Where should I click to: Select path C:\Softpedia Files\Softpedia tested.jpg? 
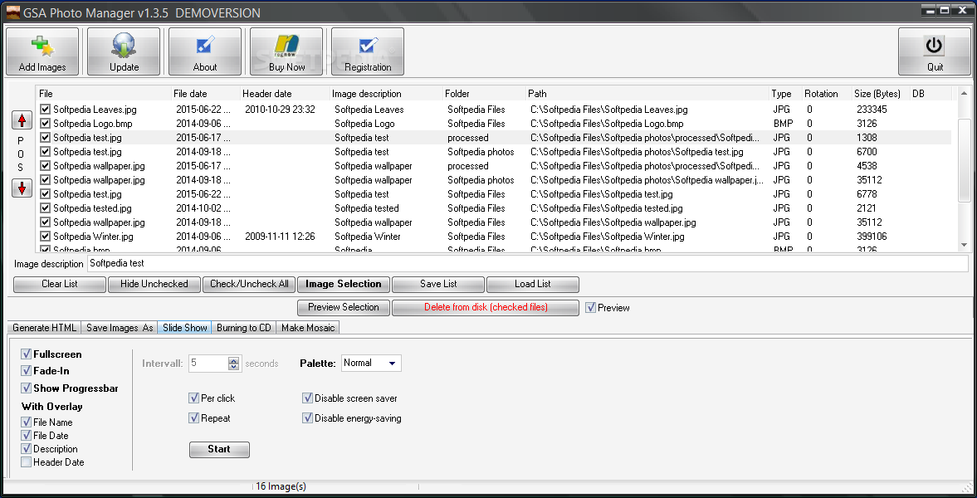point(606,208)
